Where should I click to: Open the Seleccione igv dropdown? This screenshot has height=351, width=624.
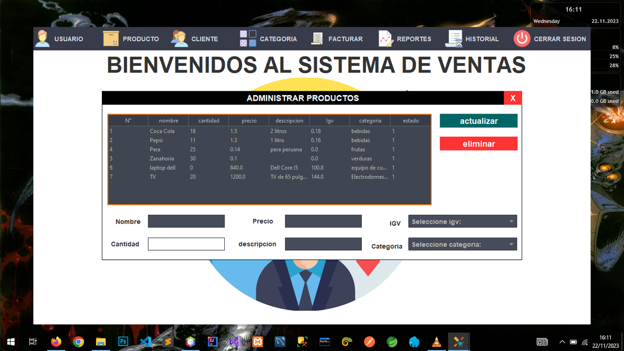pyautogui.click(x=462, y=221)
